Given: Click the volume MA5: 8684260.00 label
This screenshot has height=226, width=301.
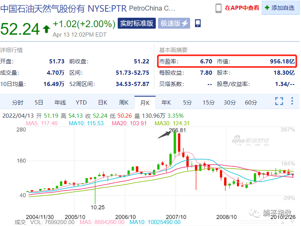Looking at the screenshot, I should (x=102, y=222).
